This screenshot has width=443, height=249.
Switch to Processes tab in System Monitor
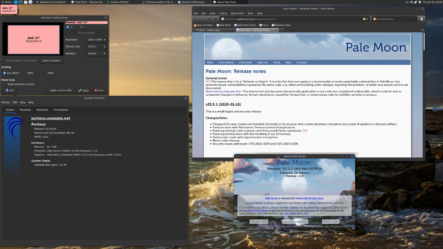(x=25, y=110)
